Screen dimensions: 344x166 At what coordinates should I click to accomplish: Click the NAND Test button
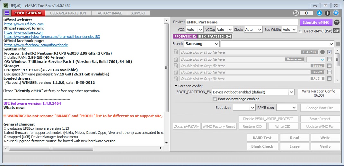[262, 138]
